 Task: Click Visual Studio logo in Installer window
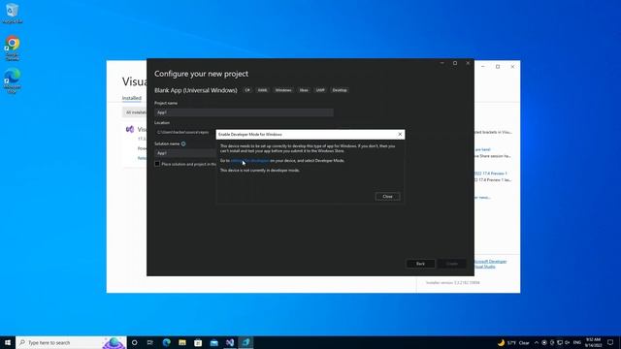pos(130,129)
